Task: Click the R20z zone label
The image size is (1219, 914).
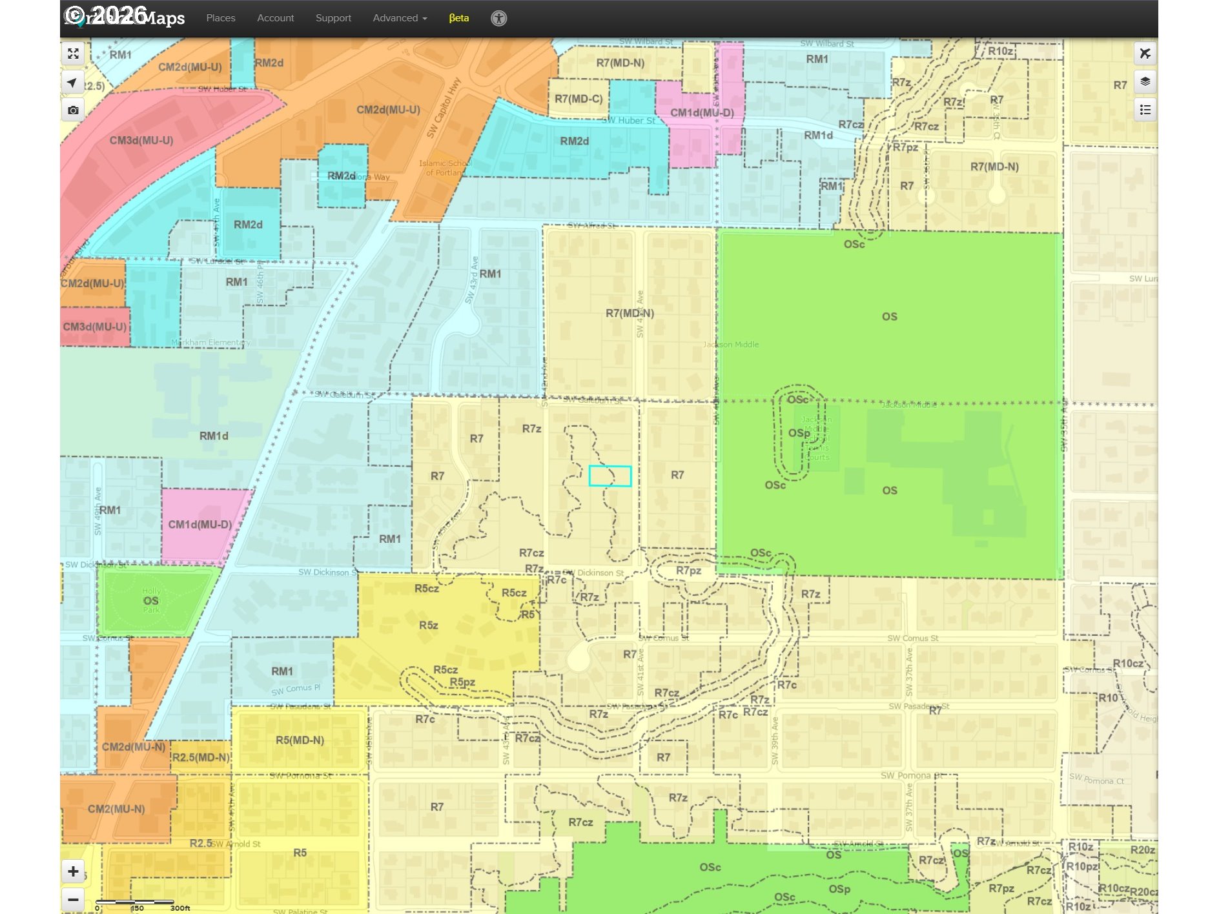Action: tap(1143, 850)
